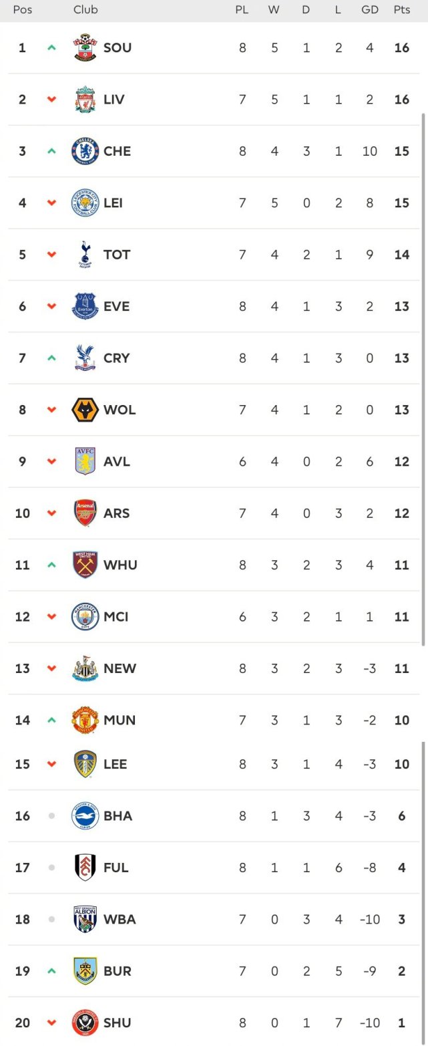Select the Tottenham cockerel crest
The height and width of the screenshot is (1046, 428).
[x=85, y=255]
